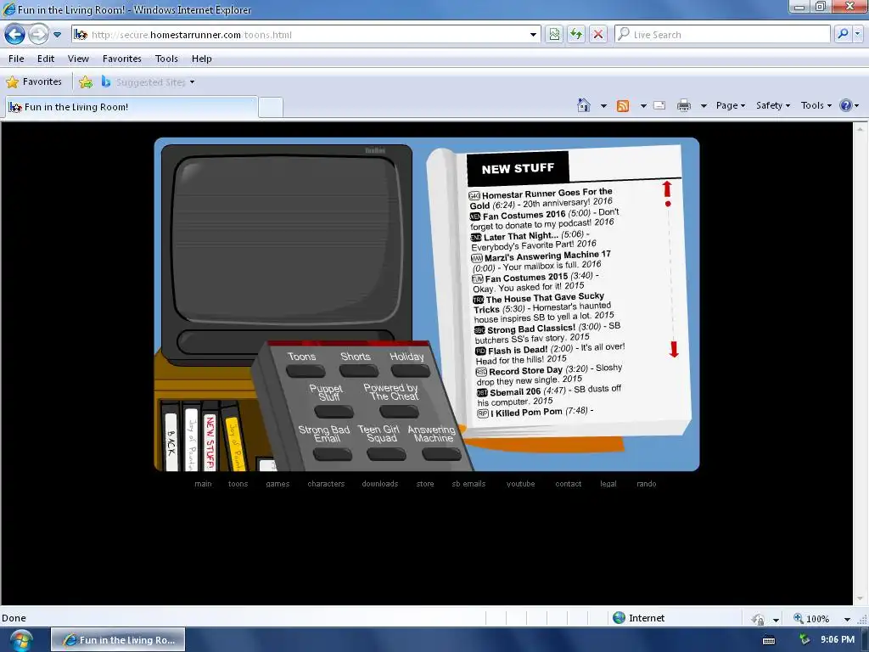Click the browser Forward arrow button
Image resolution: width=869 pixels, height=652 pixels.
(x=38, y=34)
